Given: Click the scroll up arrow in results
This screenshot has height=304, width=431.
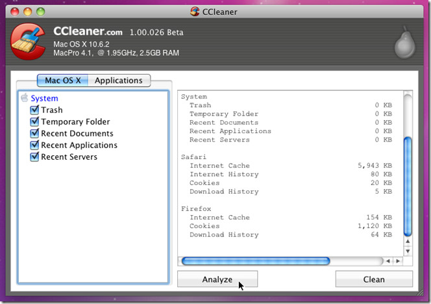Looking at the screenshot, I should click(408, 241).
